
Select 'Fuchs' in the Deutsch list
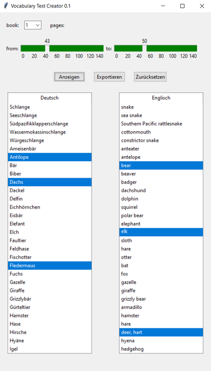[50, 274]
